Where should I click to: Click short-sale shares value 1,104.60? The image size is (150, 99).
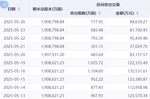[95, 71]
